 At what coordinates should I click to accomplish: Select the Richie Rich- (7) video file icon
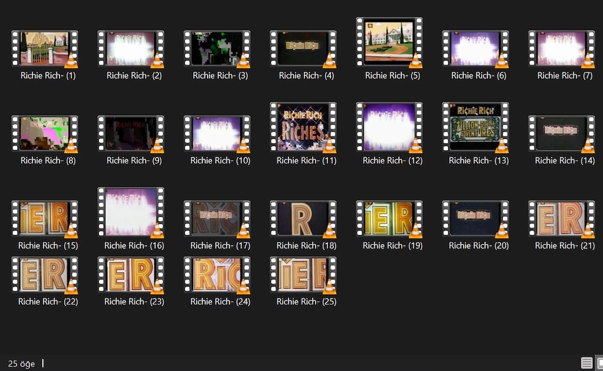561,48
